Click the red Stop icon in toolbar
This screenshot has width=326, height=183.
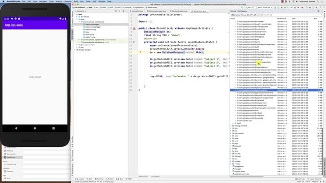click(298, 8)
